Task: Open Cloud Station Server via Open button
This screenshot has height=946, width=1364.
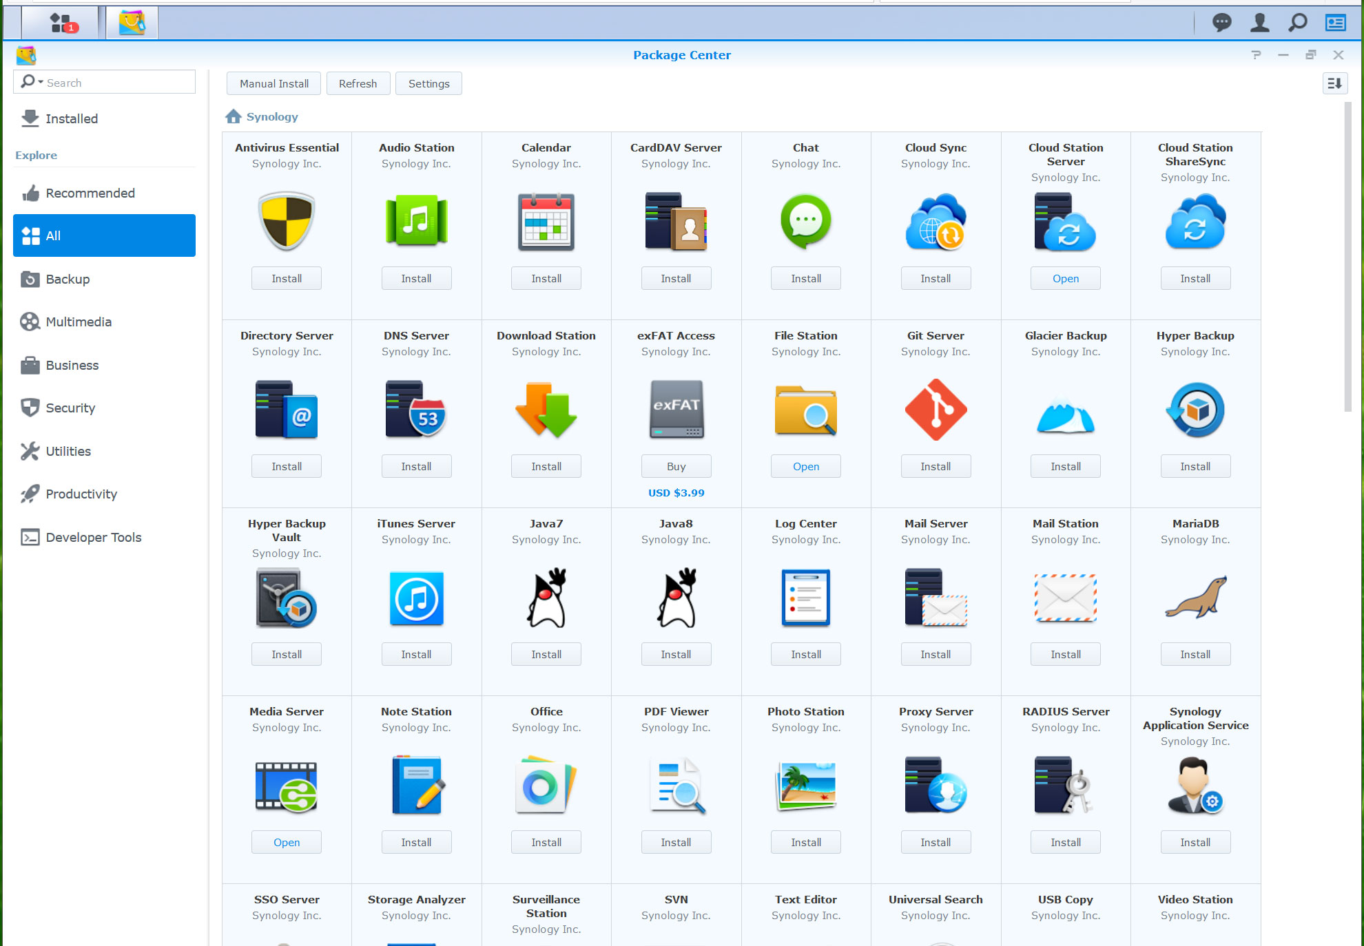Action: [1066, 278]
